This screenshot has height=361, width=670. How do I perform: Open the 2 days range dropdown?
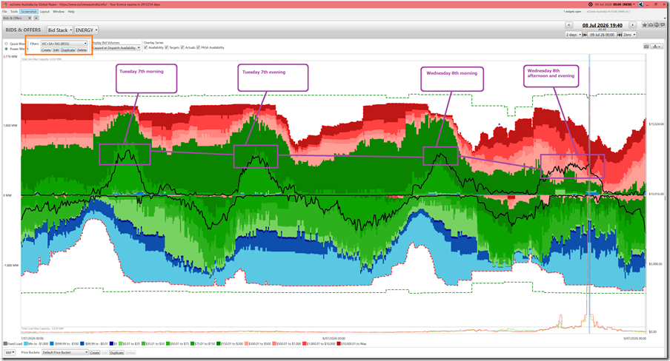574,35
